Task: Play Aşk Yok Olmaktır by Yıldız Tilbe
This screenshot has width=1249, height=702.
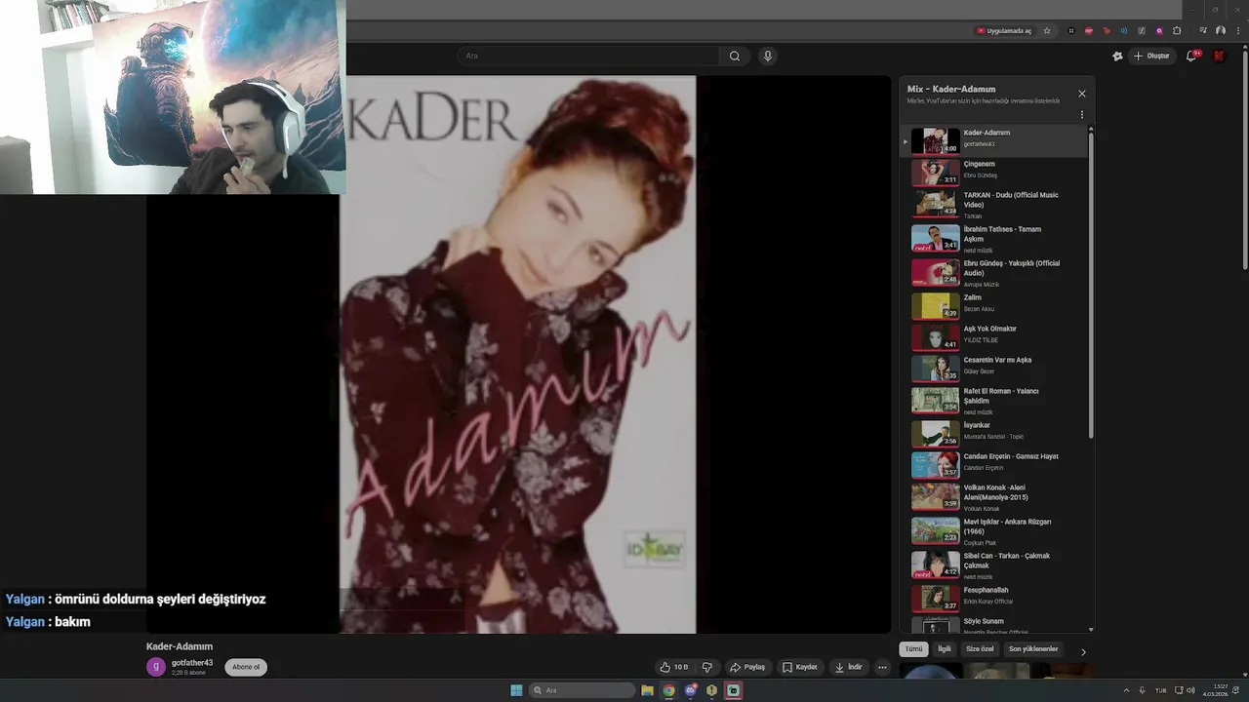Action: 992,337
